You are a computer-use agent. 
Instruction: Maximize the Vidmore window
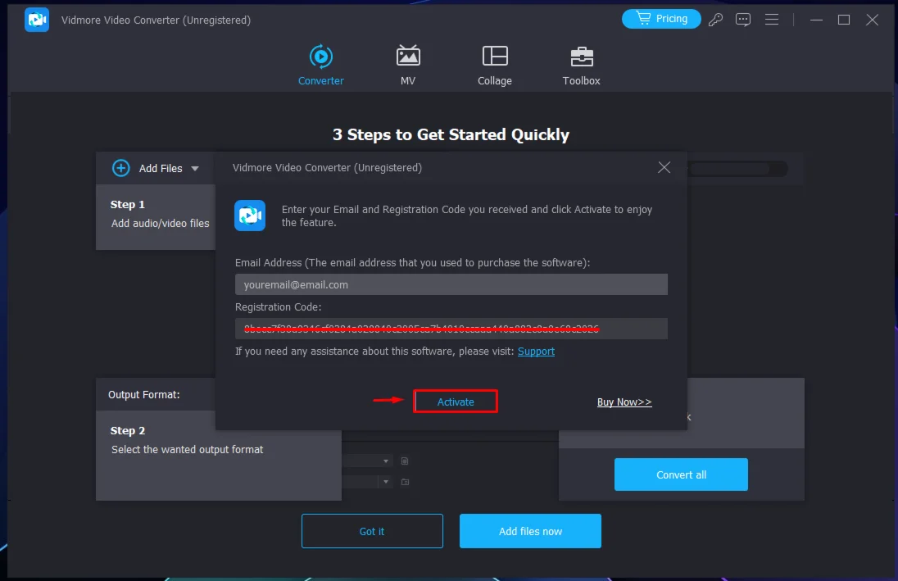(844, 20)
